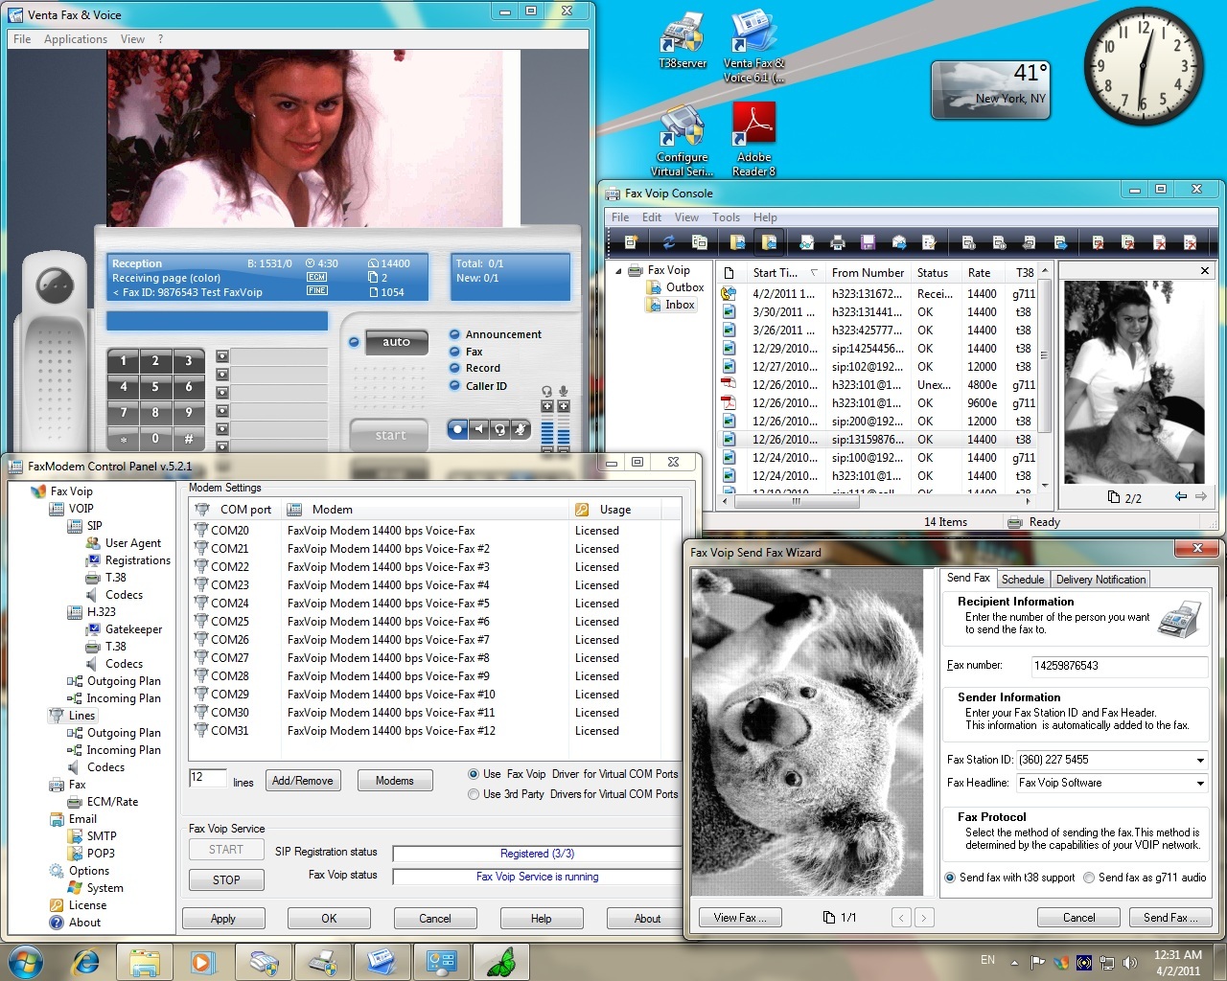Click Inbox folder icon in Console toolbar
The height and width of the screenshot is (981, 1227).
769,242
